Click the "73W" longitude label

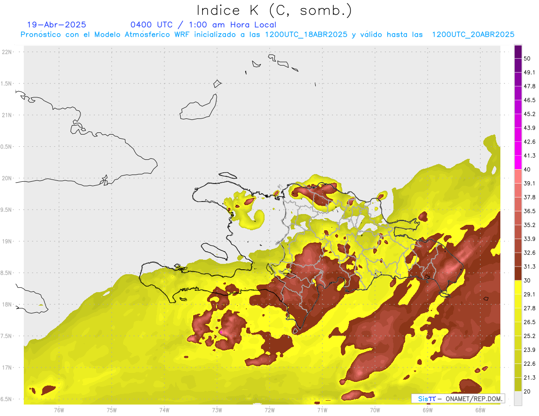(x=217, y=410)
